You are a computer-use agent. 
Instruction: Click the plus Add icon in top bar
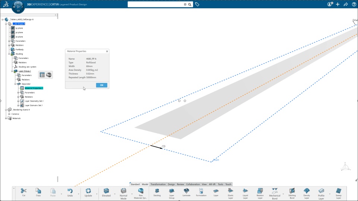coord(338,4)
